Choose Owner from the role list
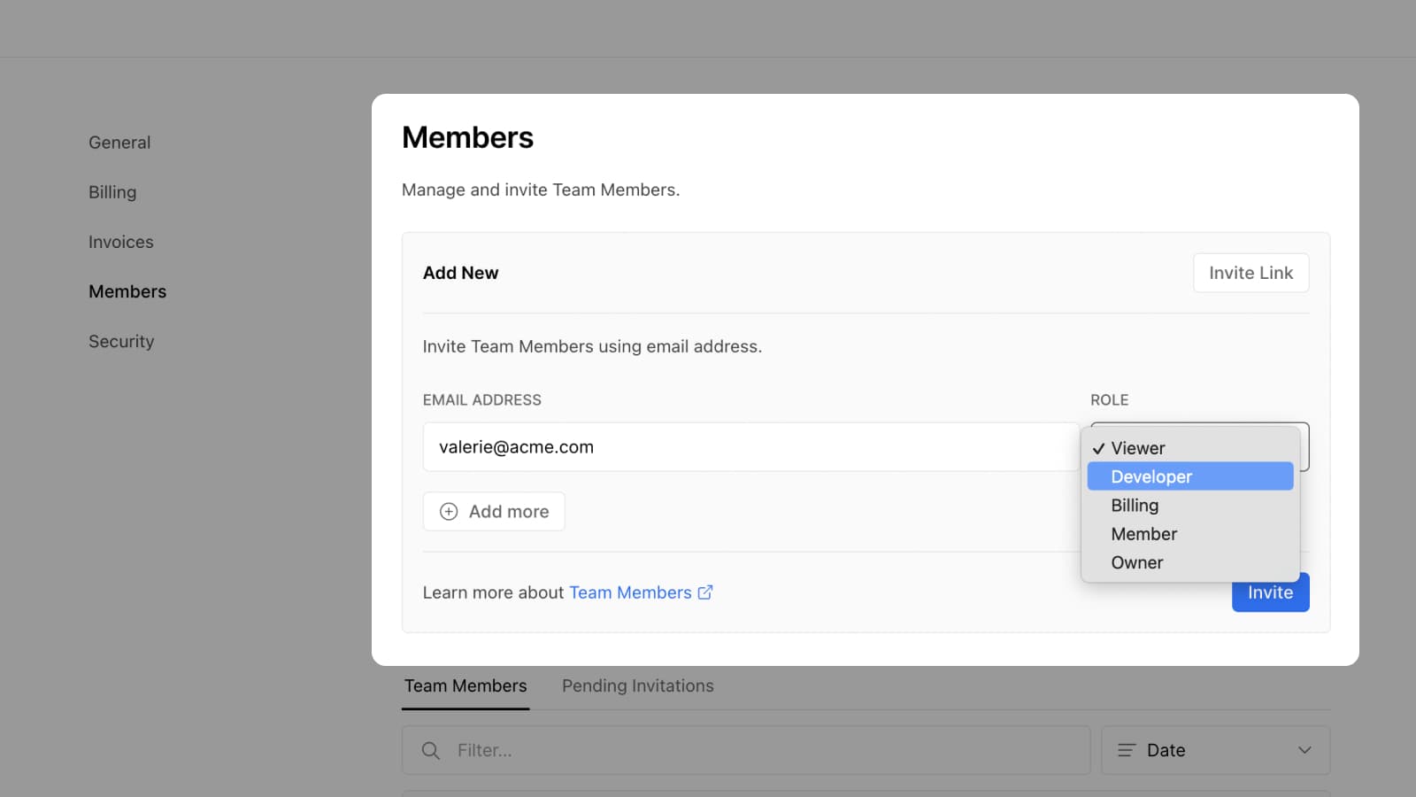1416x797 pixels. point(1137,562)
